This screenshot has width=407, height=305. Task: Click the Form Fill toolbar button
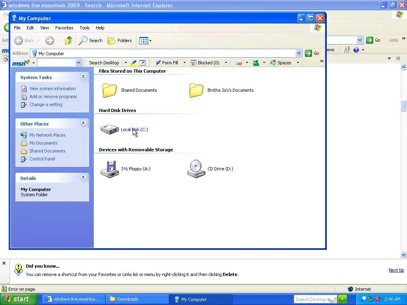[x=167, y=63]
